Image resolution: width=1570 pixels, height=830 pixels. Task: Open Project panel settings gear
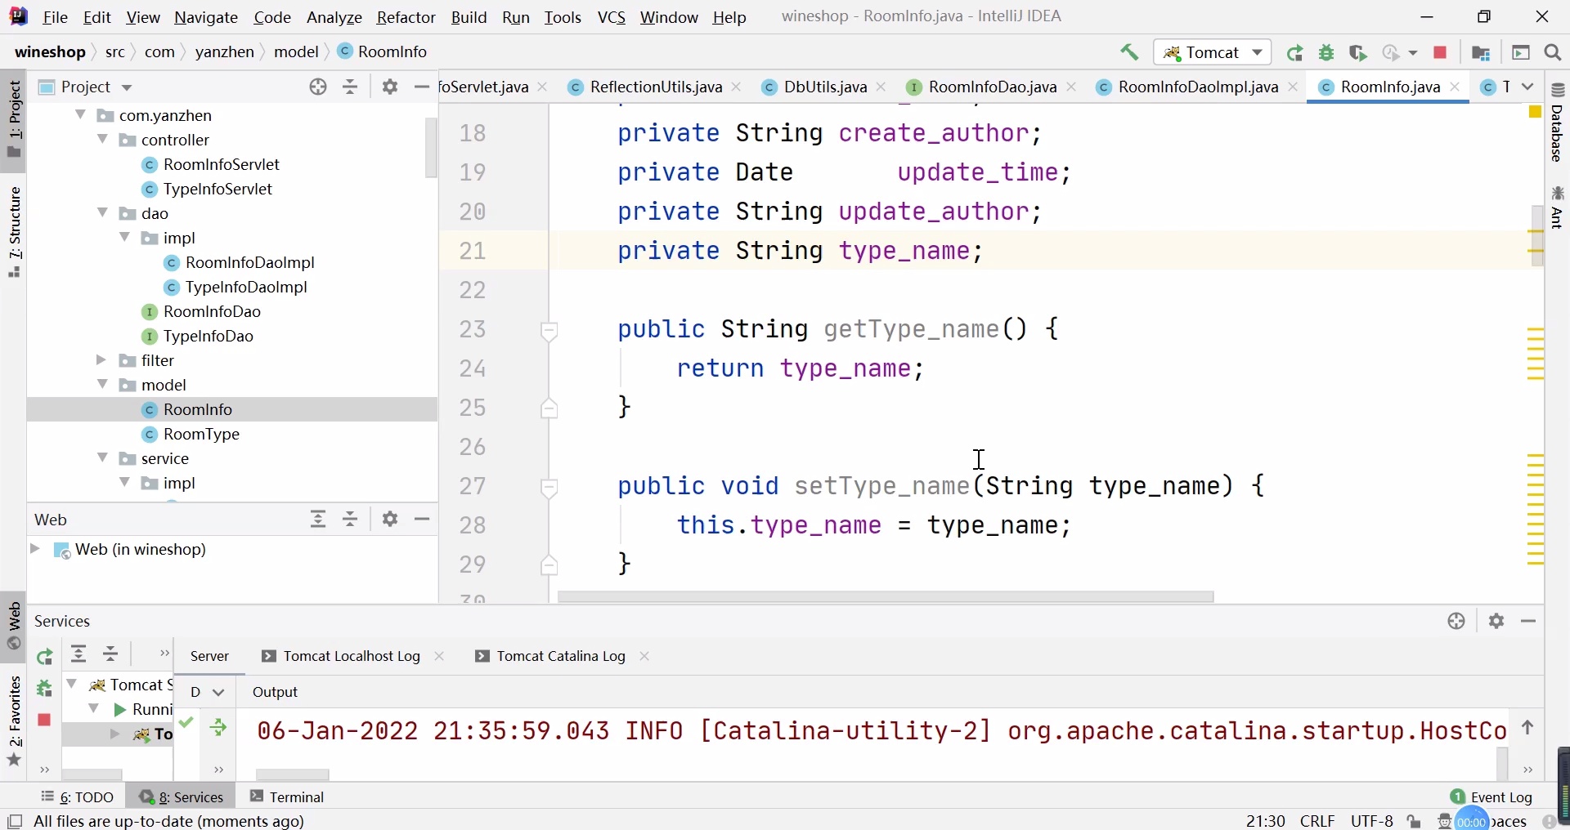click(390, 87)
